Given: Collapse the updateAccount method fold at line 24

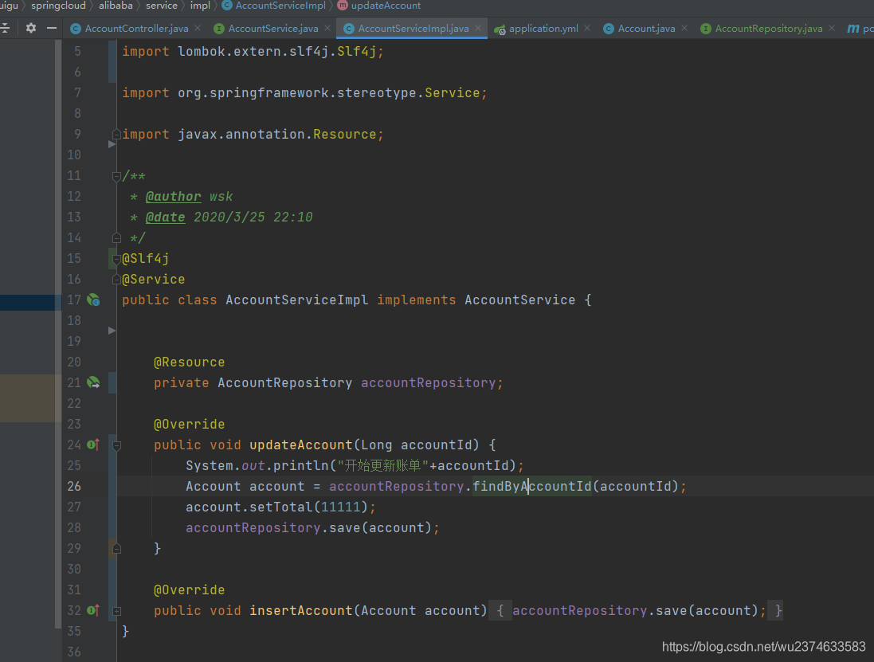Looking at the screenshot, I should (x=116, y=445).
